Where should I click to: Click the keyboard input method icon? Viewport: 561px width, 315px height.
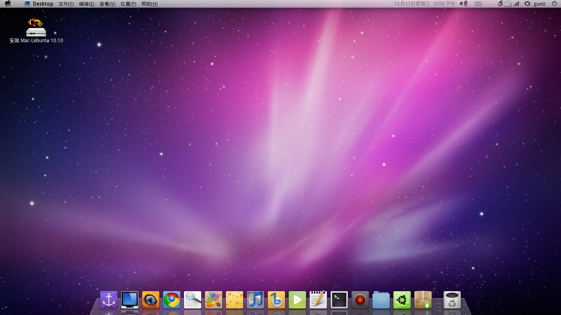click(x=508, y=4)
